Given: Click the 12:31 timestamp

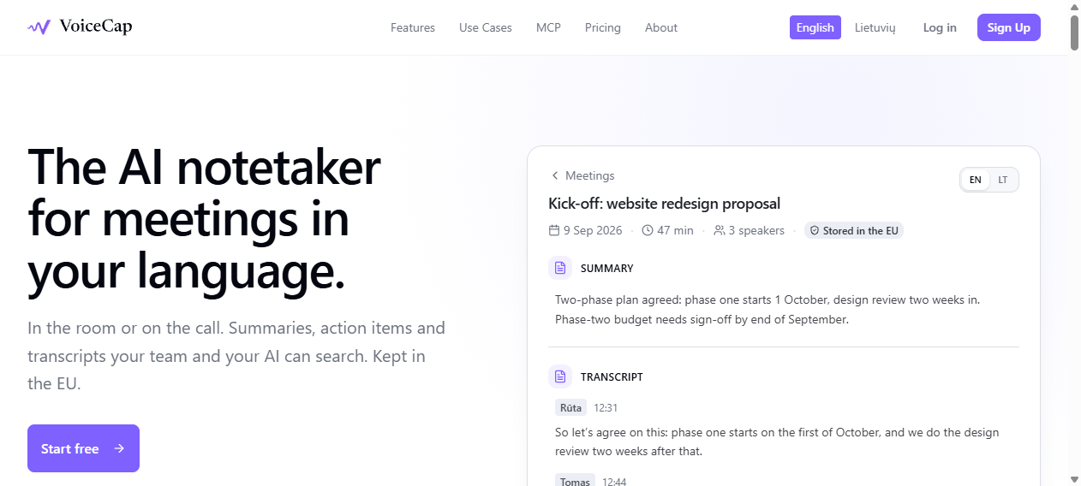Looking at the screenshot, I should click(606, 408).
